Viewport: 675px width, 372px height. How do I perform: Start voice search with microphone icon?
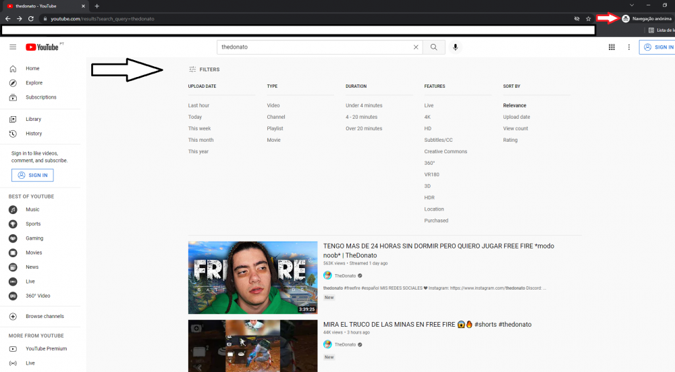[456, 47]
